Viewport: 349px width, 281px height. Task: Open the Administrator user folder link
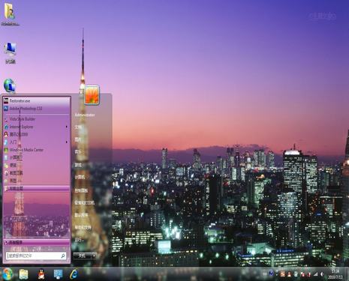85,115
